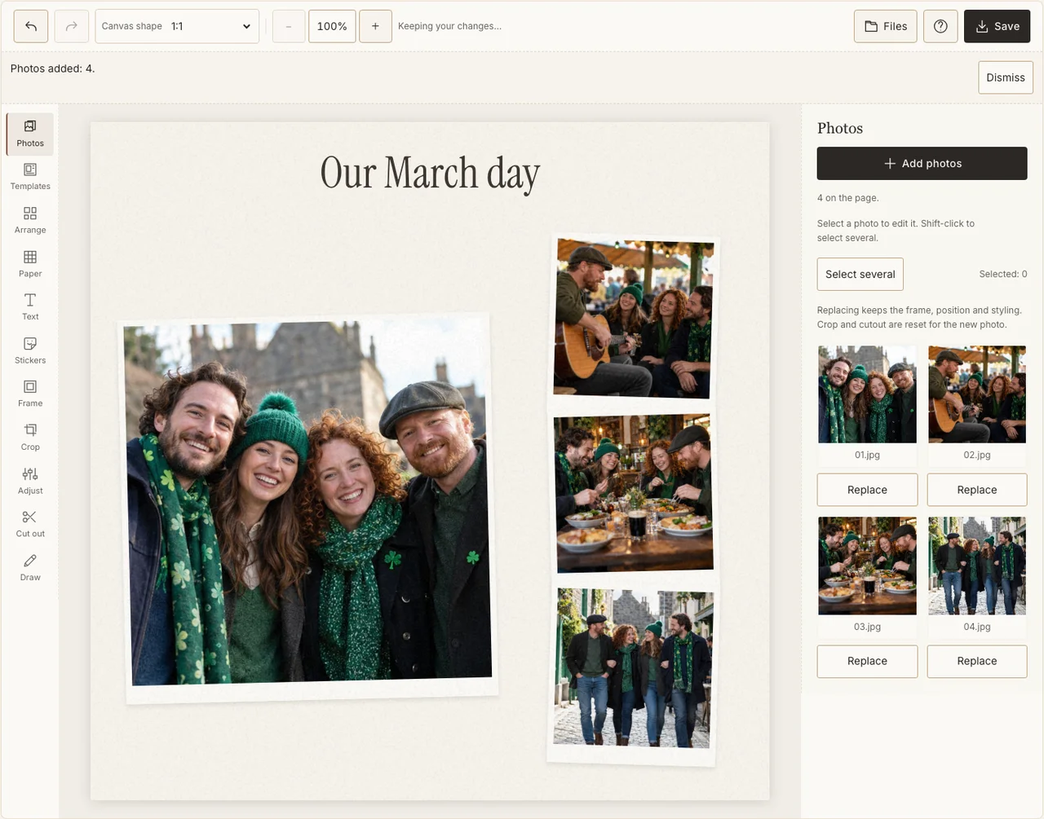Select the guitar photo on canvas
The width and height of the screenshot is (1044, 819).
(634, 319)
